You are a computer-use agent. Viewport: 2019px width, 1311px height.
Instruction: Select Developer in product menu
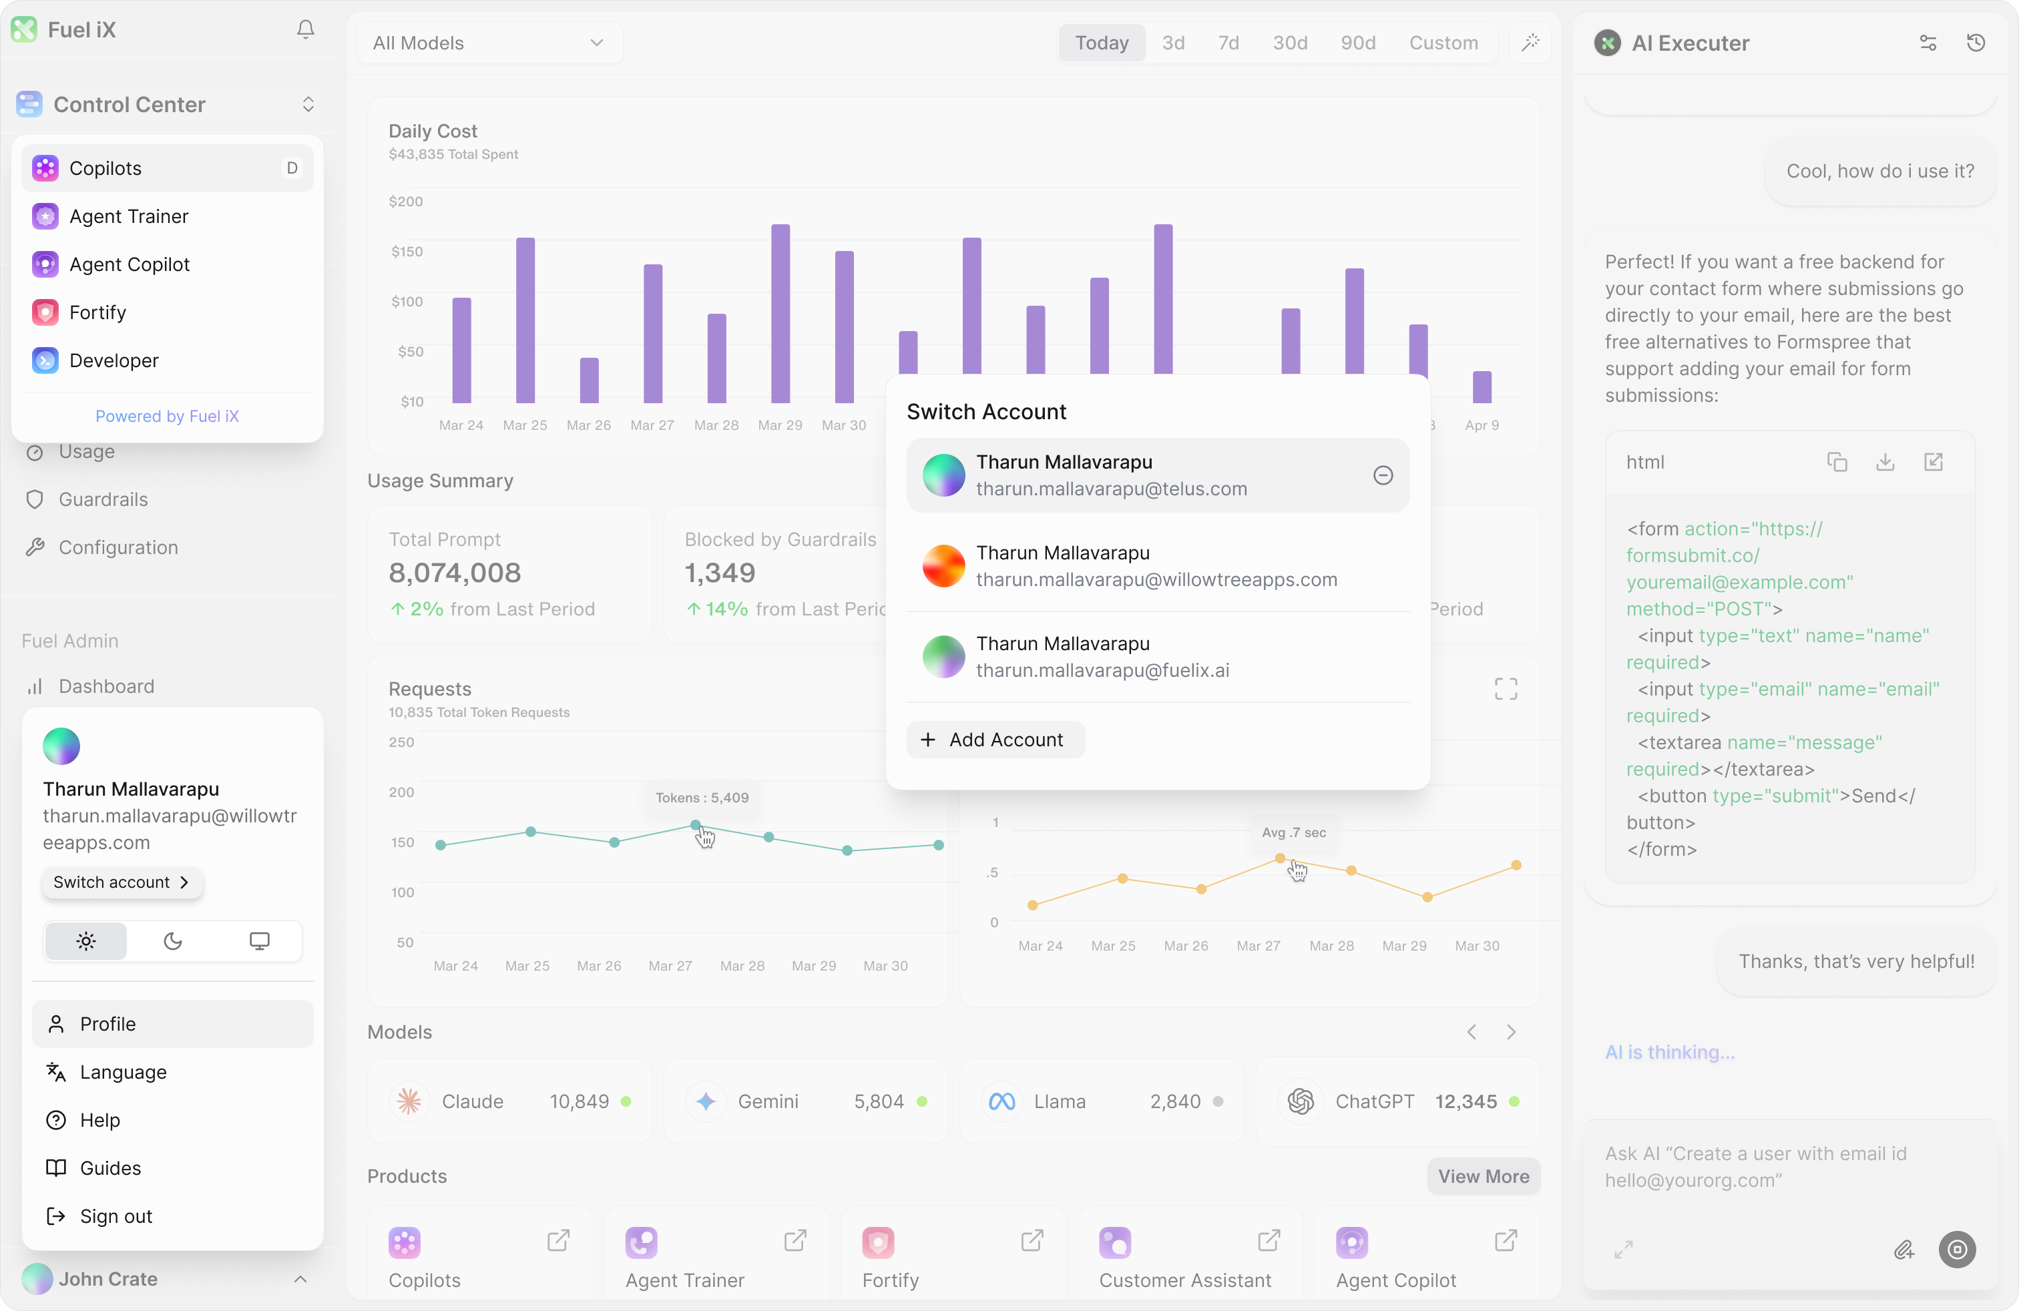(x=167, y=360)
